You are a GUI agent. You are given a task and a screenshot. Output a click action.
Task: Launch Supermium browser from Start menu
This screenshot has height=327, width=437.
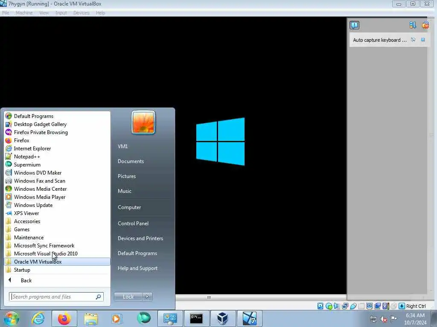[57, 165]
